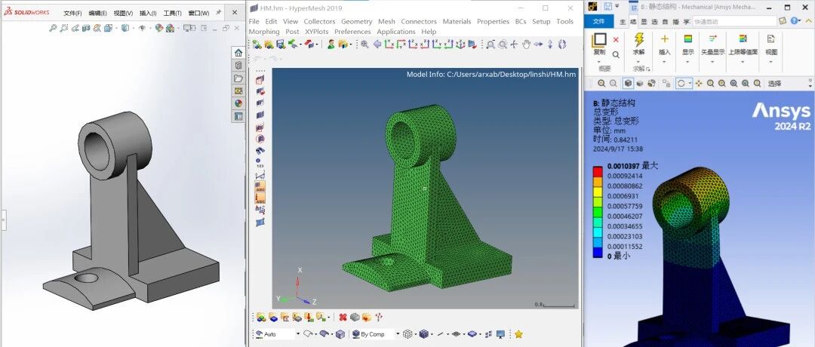Viewport: 815px width, 347px height.
Task: Collapse Ansys ribbon with chevron
Action: tap(809, 21)
